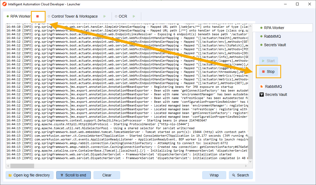Click the log line mentioning 'ApplicationReadyEvent'
Image resolution: width=316 pixels, height=185 pixels.
click(x=127, y=139)
